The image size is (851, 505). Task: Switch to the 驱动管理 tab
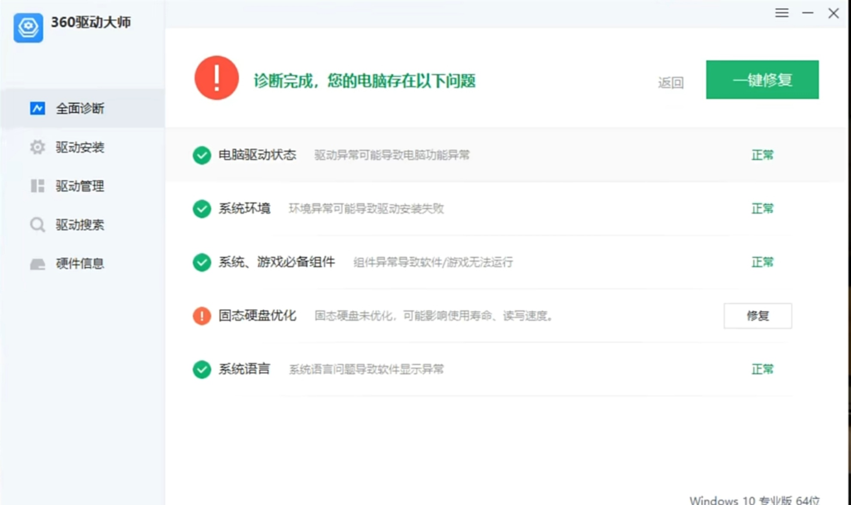click(80, 186)
